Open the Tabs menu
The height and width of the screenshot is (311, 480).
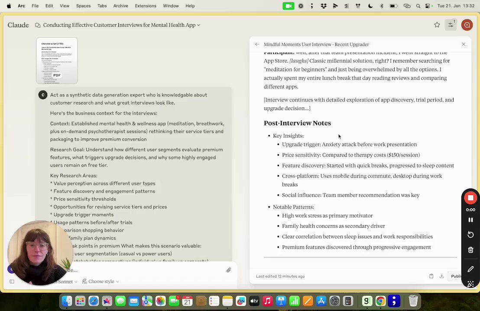[102, 6]
